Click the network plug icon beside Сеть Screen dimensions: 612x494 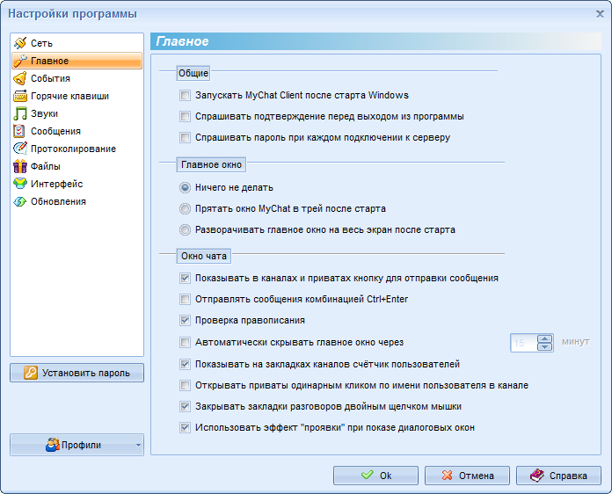click(20, 43)
